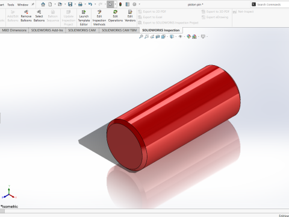Expand Save dropdown arrow

(75, 4)
